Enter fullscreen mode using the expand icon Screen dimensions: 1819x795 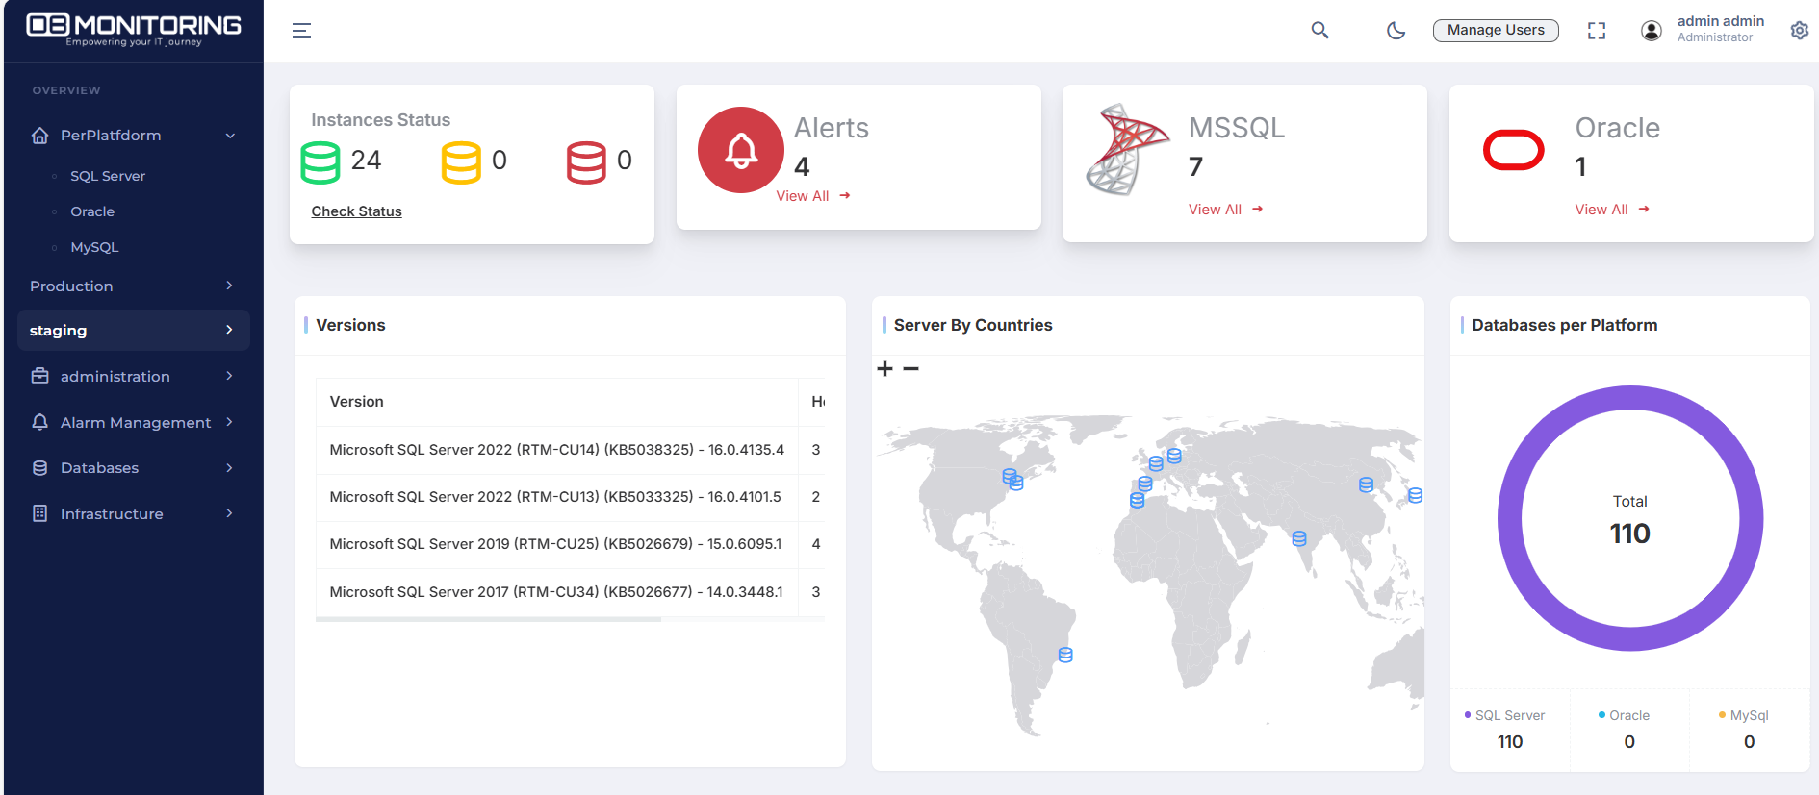1597,31
